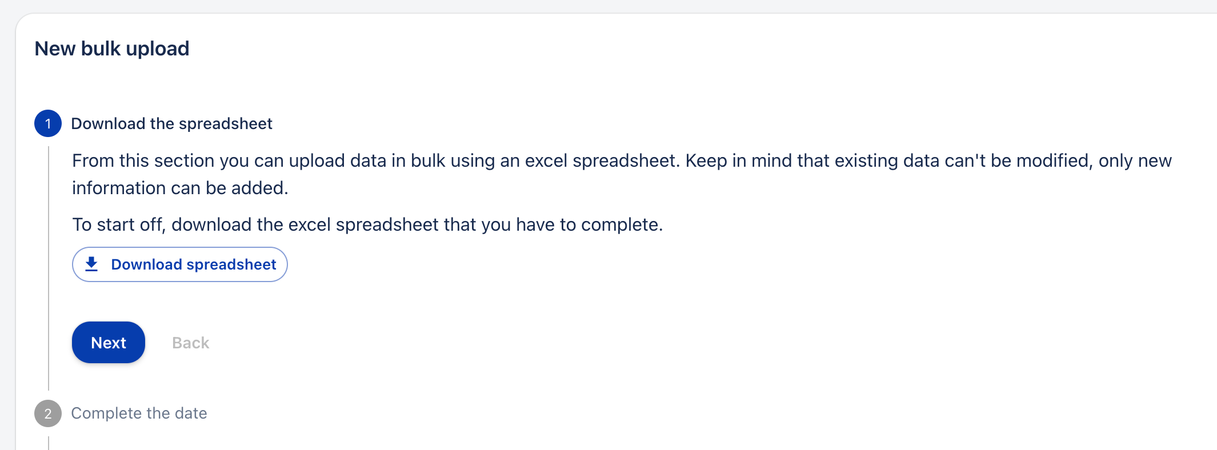Click the gray page background above the card
The image size is (1217, 450).
click(571, 6)
